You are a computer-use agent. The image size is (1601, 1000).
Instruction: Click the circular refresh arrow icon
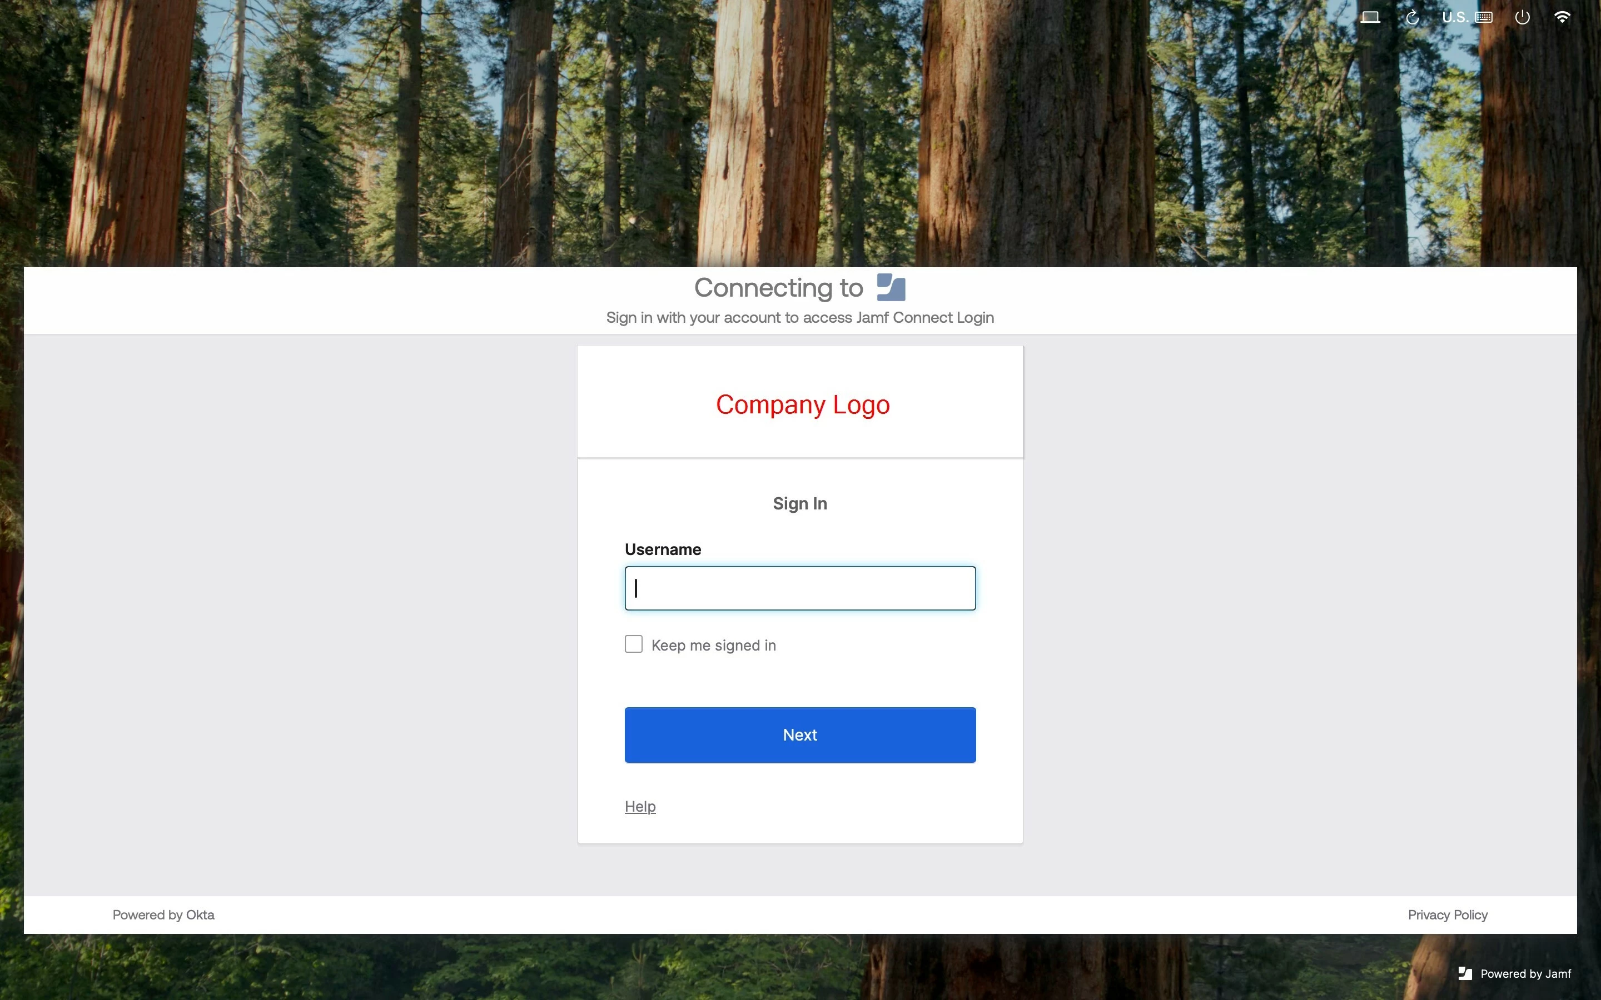click(x=1412, y=17)
